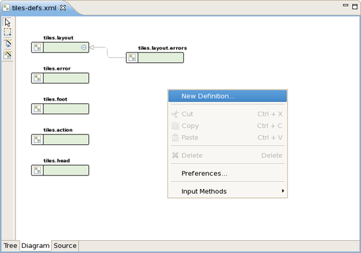361x253 pixels.
Task: Click the tiles.layout node icon
Action: pyautogui.click(x=37, y=47)
